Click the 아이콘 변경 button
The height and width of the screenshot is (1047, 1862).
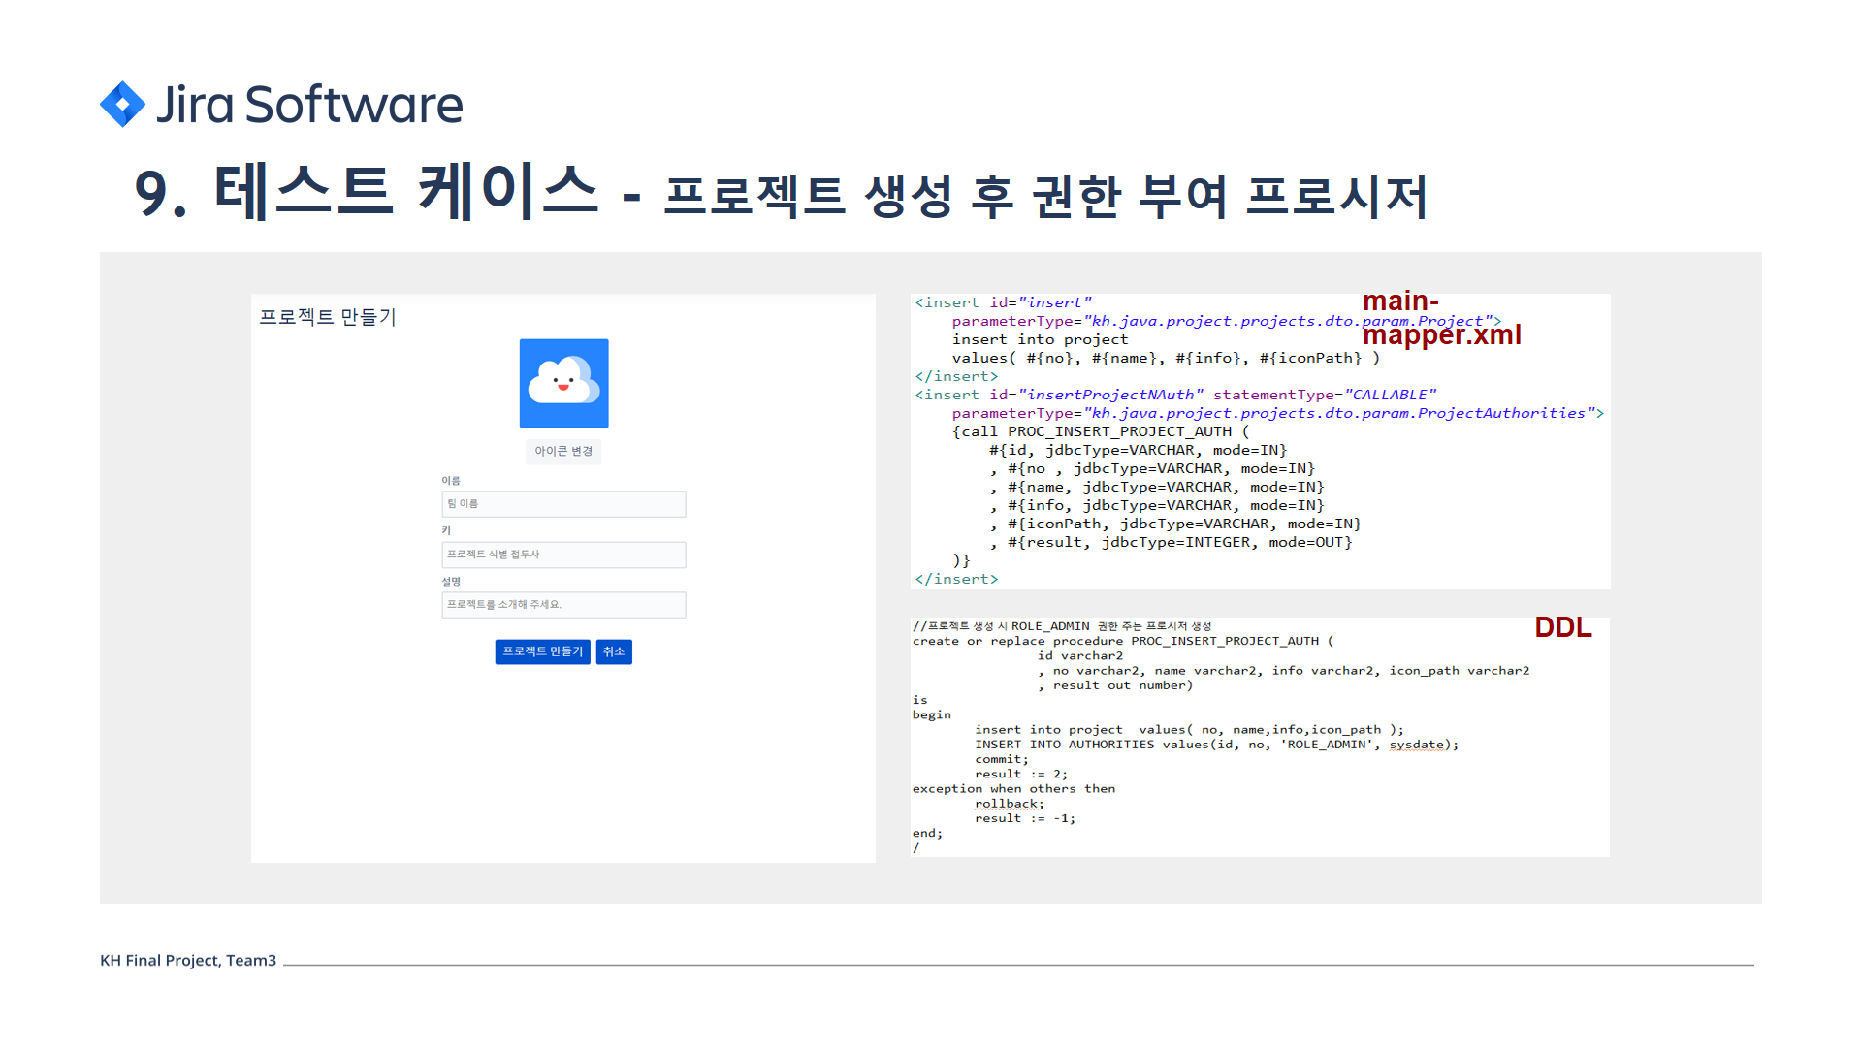[x=563, y=451]
